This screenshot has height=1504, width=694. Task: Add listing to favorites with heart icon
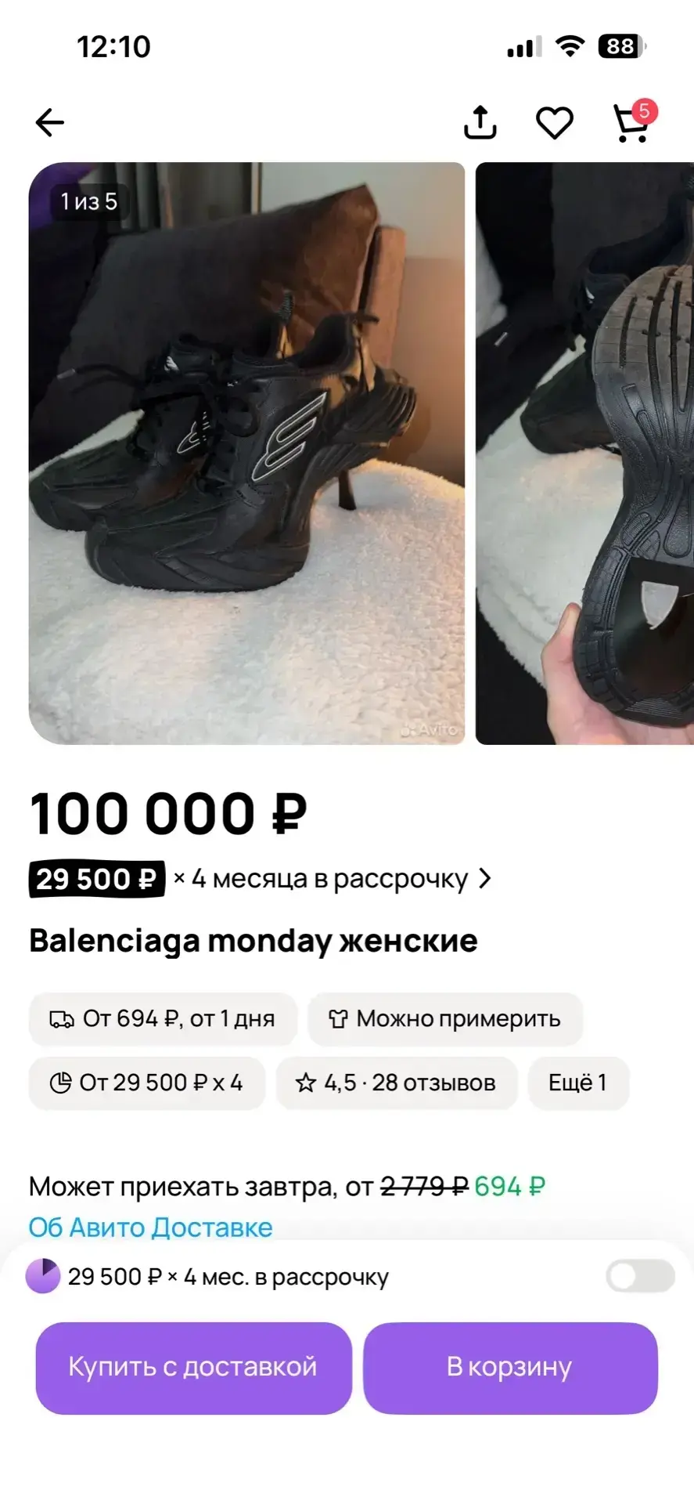tap(554, 123)
